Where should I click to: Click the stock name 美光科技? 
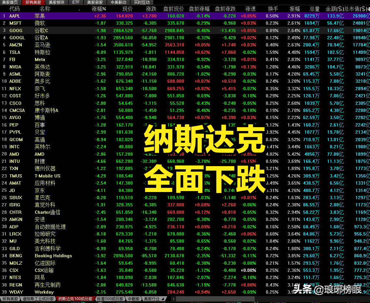pyautogui.click(x=45, y=241)
